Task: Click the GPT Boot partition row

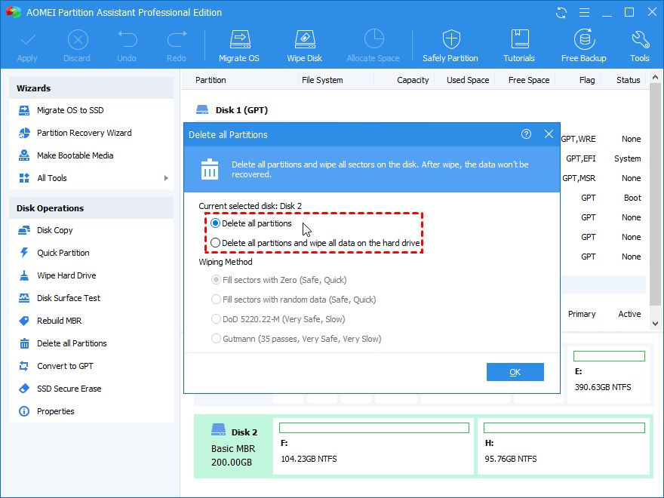Action: click(x=603, y=198)
